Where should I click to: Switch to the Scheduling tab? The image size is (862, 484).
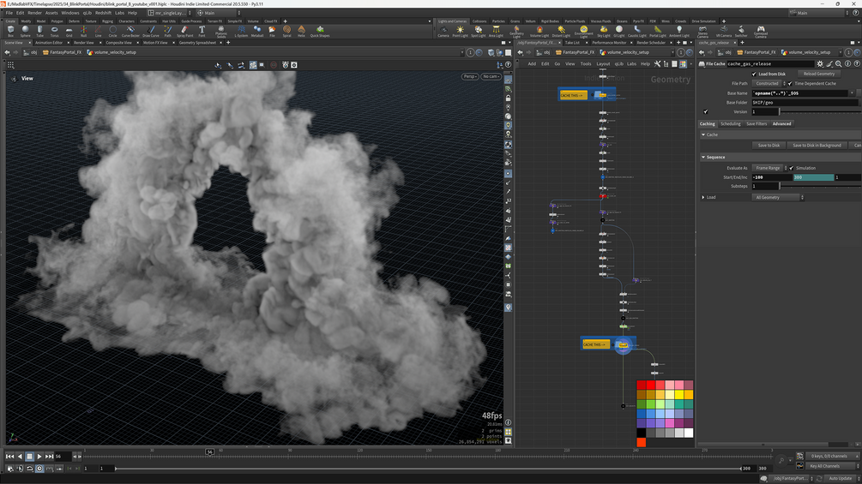coord(730,123)
